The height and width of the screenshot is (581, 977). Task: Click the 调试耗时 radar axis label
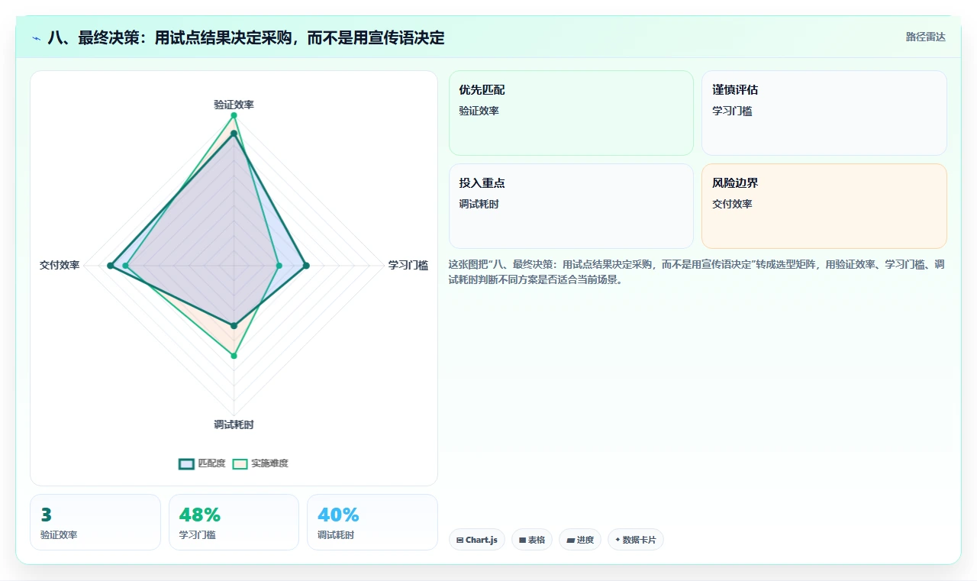point(234,424)
